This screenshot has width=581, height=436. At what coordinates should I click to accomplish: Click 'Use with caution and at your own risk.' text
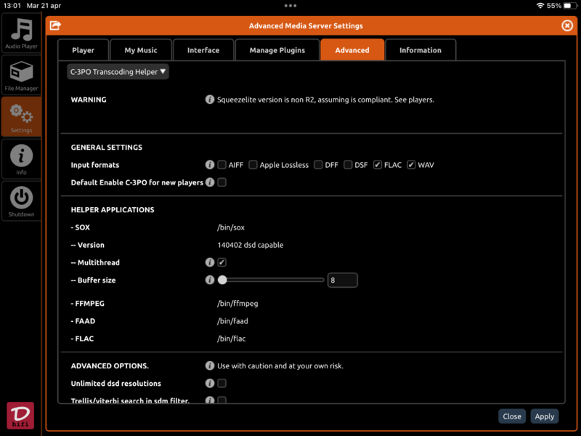point(280,366)
